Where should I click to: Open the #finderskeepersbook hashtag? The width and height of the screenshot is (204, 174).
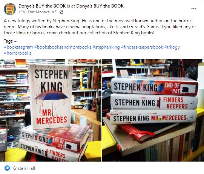tap(142, 47)
